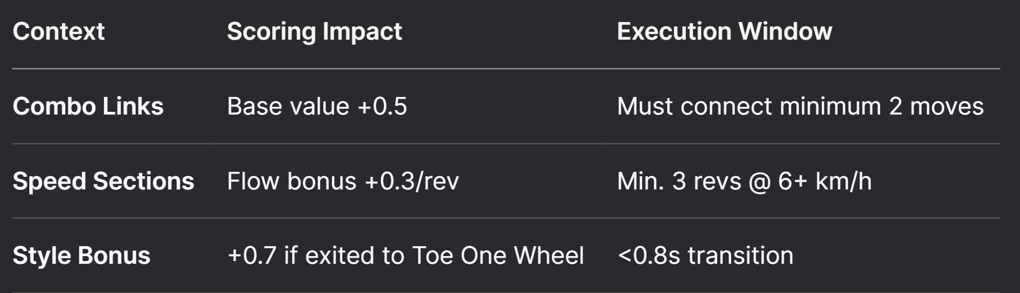The image size is (1020, 293).
Task: Click the Flow bonus +0.3/rev cell
Action: point(343,181)
